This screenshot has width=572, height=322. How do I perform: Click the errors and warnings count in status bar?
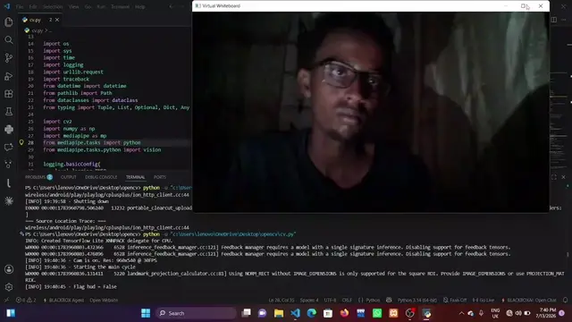(26, 301)
